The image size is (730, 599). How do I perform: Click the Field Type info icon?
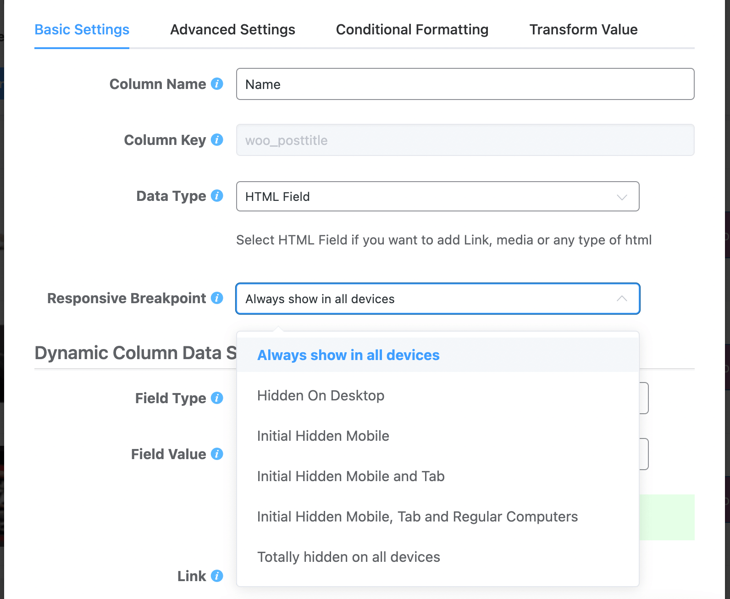pos(216,398)
